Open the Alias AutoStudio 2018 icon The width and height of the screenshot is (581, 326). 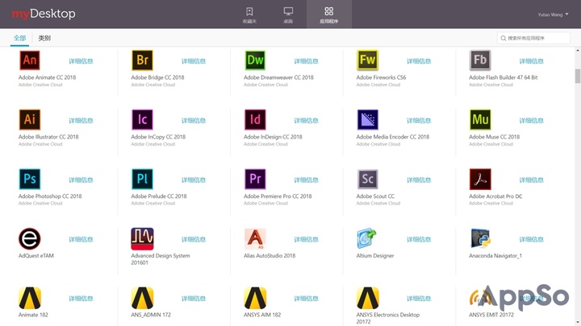tap(255, 238)
